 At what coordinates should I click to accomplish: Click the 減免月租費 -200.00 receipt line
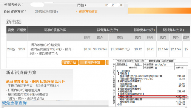point(153,97)
